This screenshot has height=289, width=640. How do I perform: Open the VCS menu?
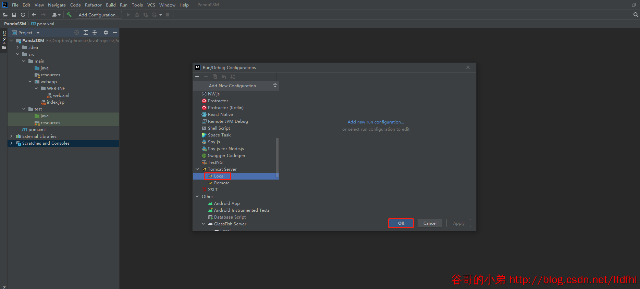coord(151,5)
